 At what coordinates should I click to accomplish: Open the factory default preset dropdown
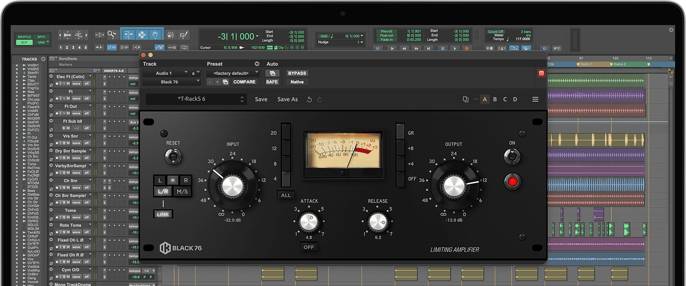point(233,73)
